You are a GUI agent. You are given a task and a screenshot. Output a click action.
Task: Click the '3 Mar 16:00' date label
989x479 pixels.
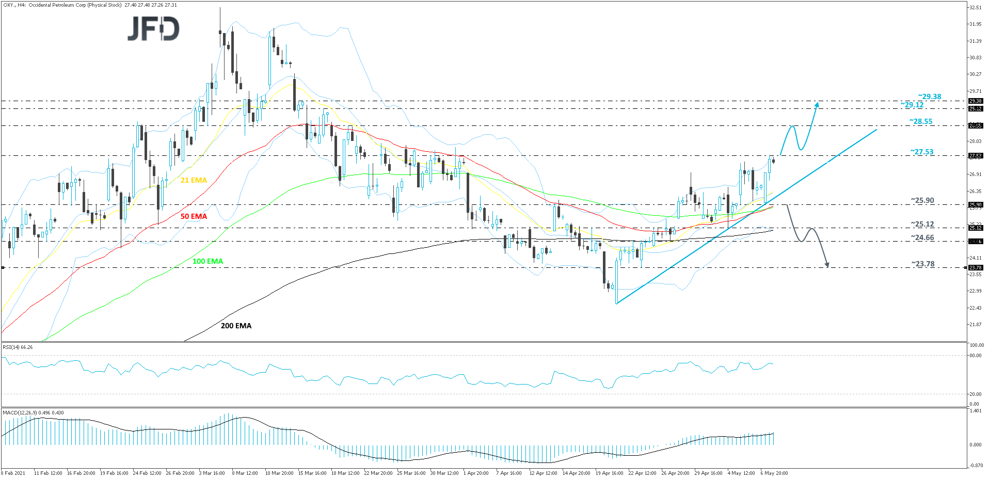click(x=212, y=473)
